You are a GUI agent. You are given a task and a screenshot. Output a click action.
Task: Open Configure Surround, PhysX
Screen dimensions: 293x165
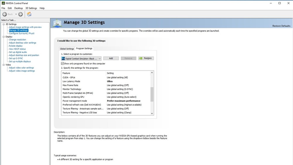coord(22,33)
